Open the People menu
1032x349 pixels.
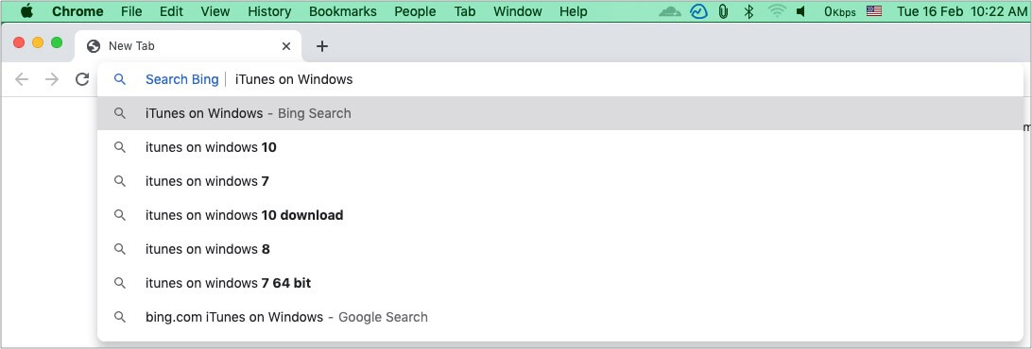415,11
